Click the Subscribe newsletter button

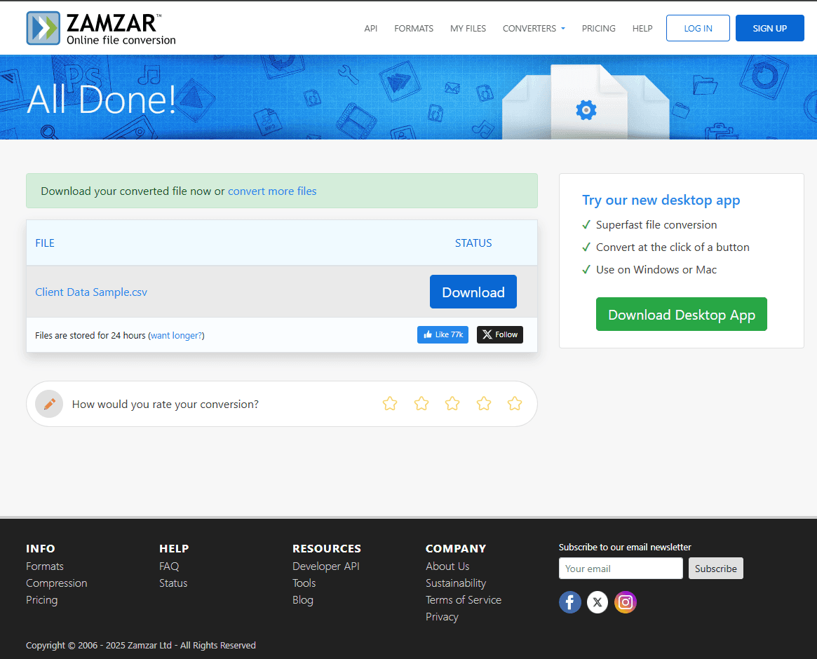point(715,569)
